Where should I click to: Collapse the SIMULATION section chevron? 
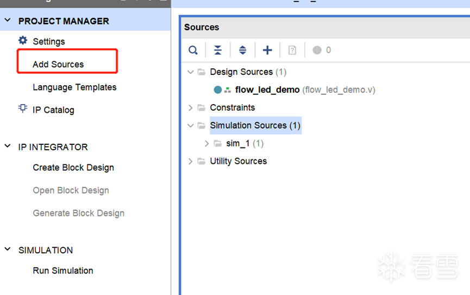click(8, 249)
